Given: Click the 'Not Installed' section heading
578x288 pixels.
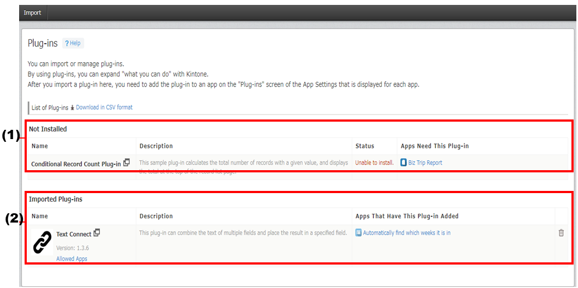Looking at the screenshot, I should (48, 129).
